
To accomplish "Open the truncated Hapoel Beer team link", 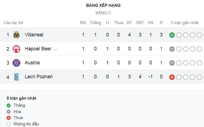I will (x=41, y=49).
